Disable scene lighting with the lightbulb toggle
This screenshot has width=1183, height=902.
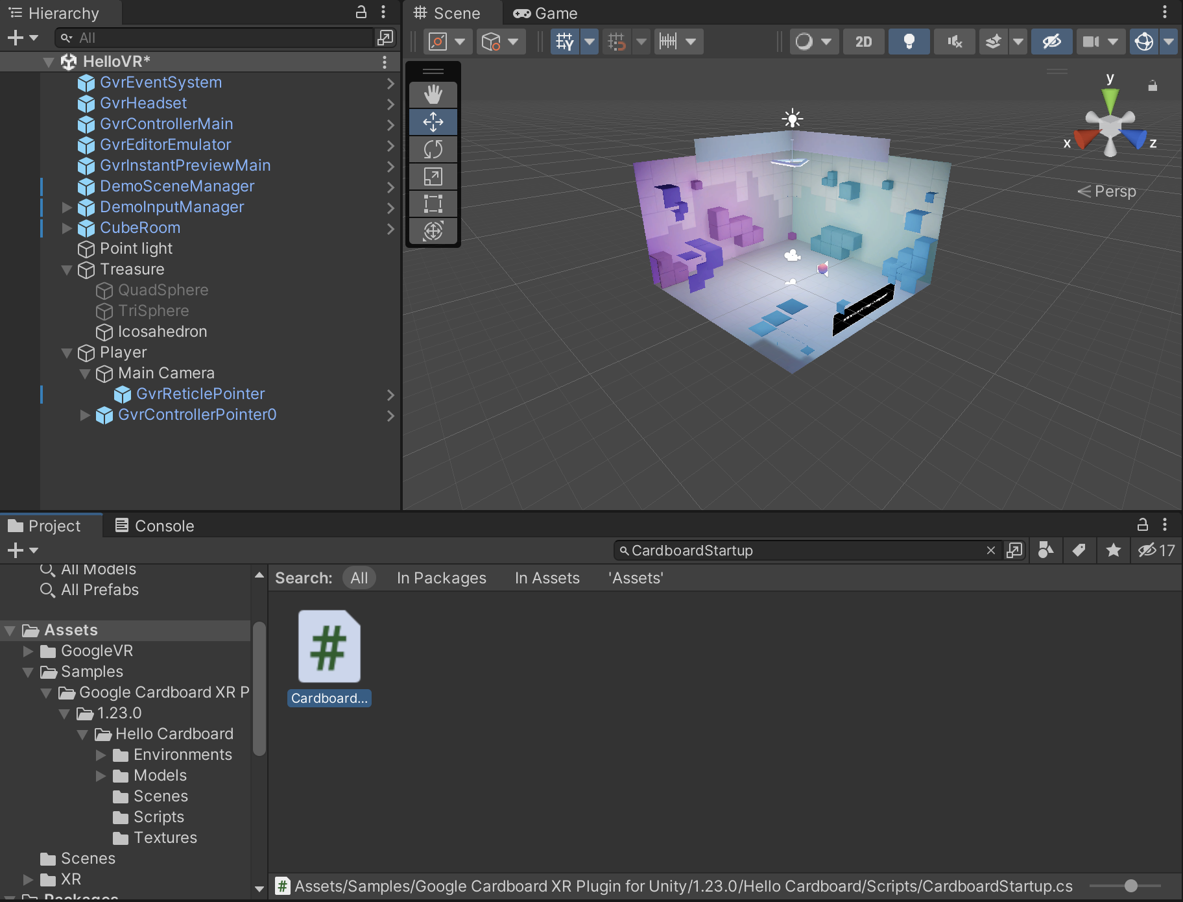(908, 41)
